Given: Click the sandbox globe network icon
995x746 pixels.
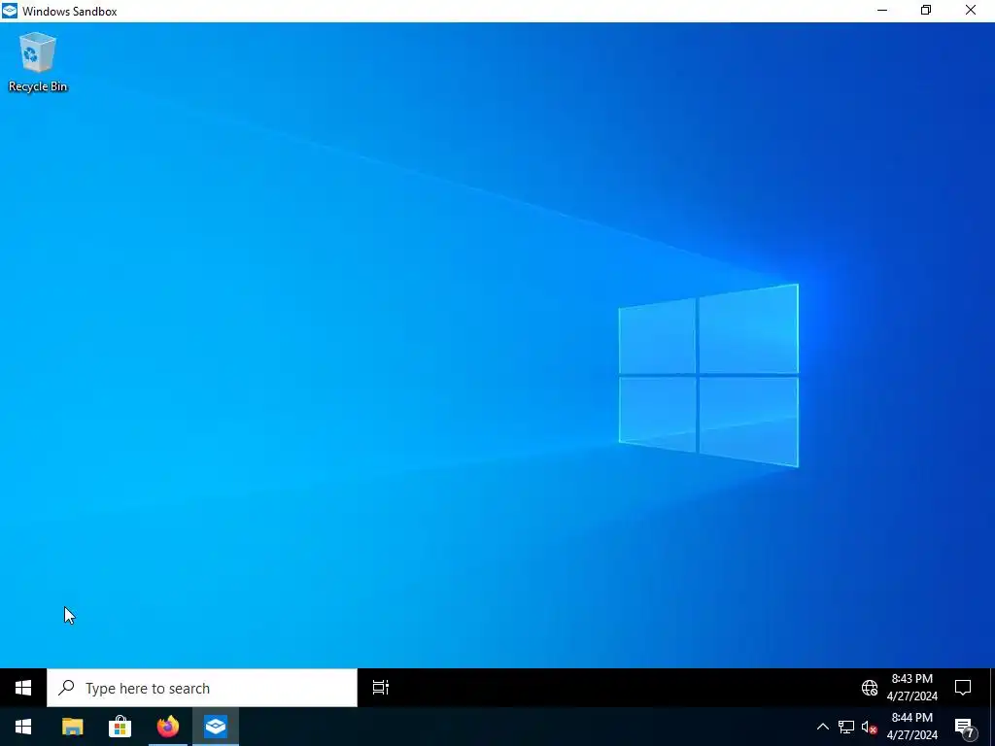Looking at the screenshot, I should click(870, 688).
